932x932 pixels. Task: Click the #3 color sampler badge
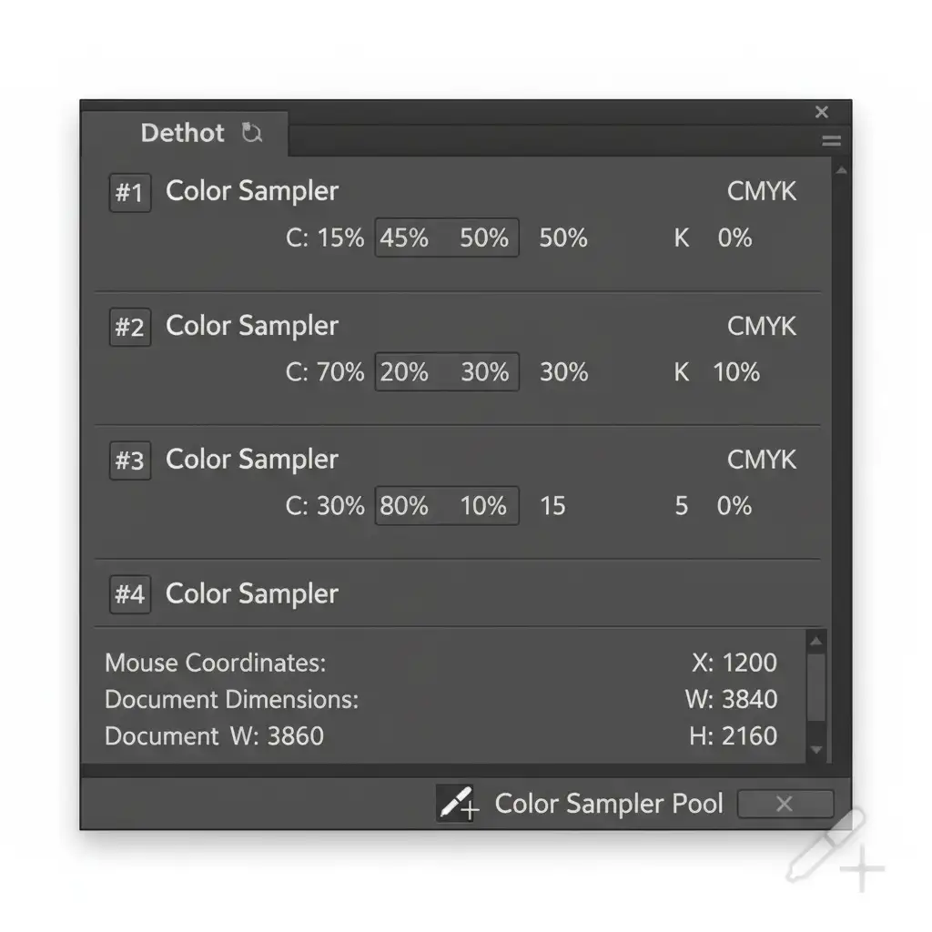[x=129, y=461]
